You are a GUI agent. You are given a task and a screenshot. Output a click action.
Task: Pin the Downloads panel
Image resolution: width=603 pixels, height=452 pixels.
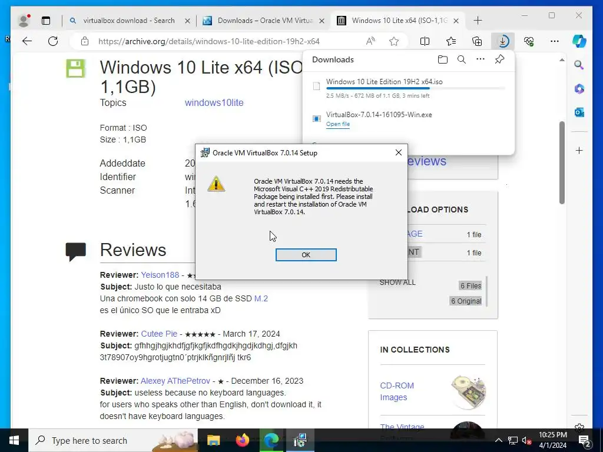[499, 59]
